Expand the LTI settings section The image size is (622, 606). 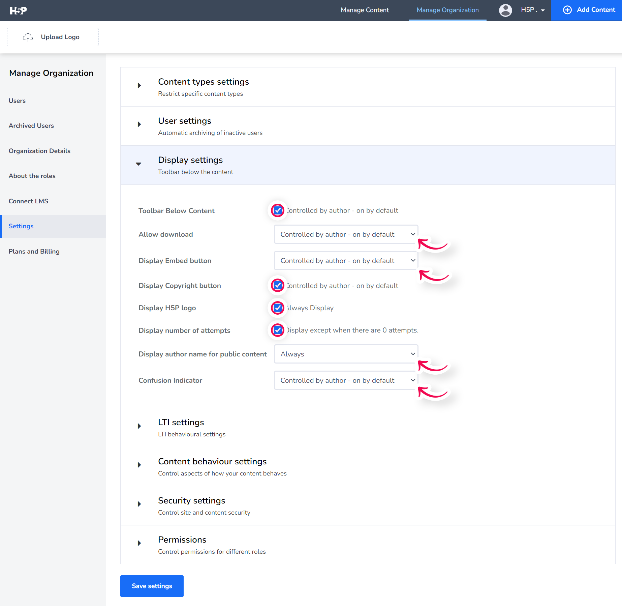coord(139,426)
